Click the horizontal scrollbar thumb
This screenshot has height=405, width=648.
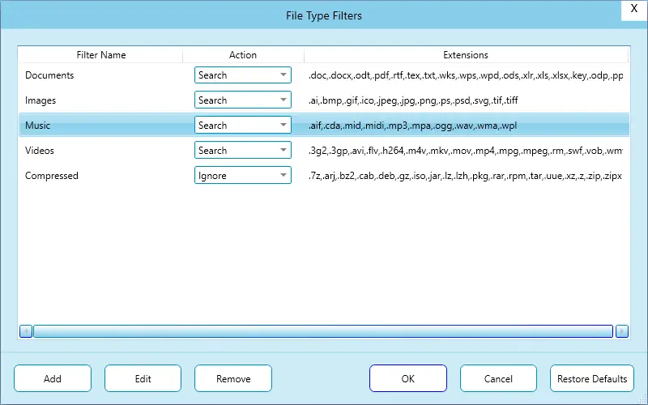[x=323, y=331]
